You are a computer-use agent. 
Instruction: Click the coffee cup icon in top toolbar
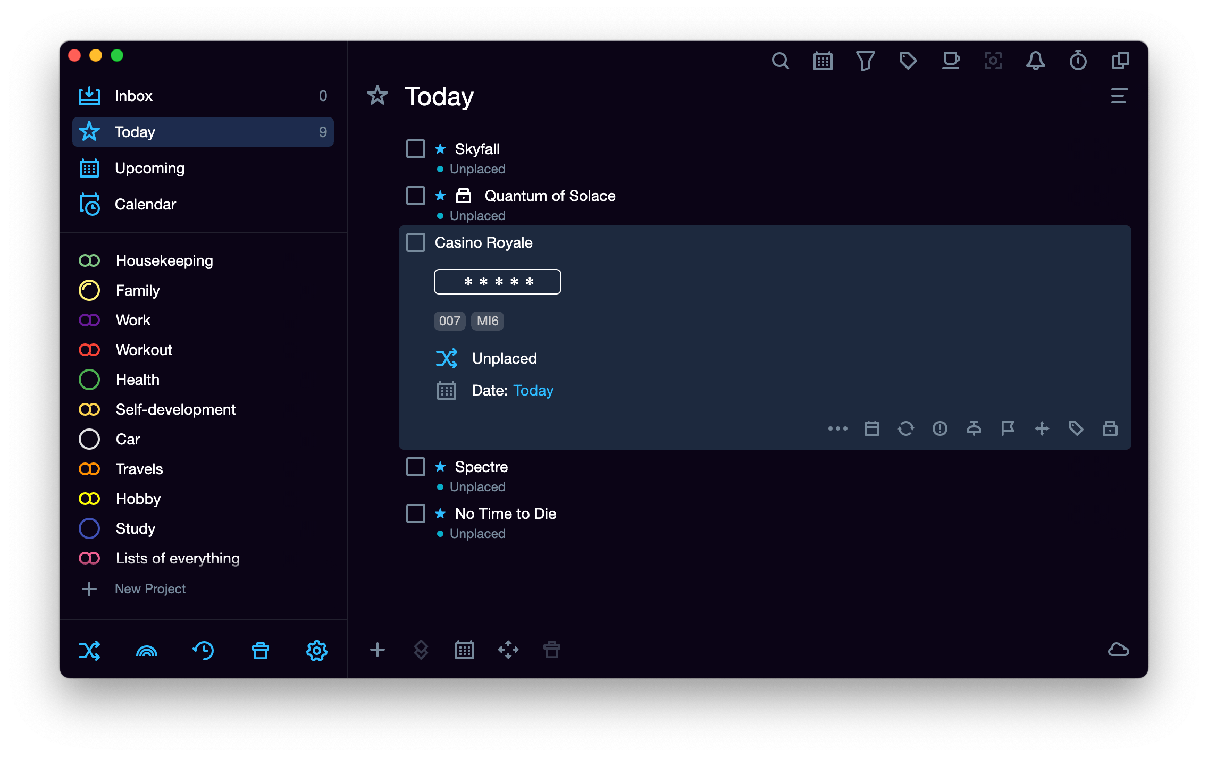950,61
